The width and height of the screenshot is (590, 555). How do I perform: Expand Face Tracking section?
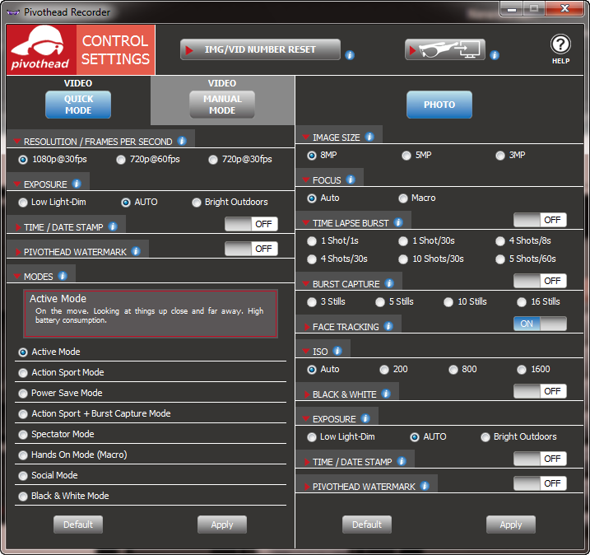[x=307, y=327]
